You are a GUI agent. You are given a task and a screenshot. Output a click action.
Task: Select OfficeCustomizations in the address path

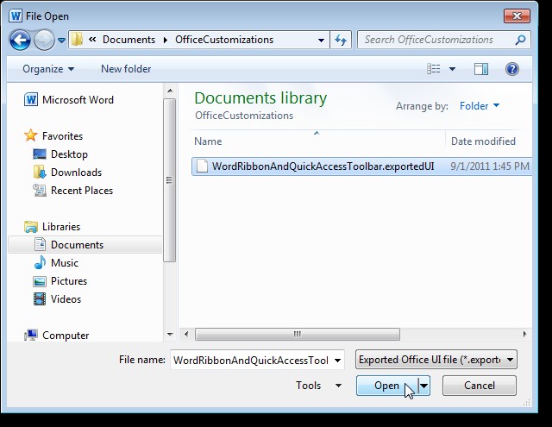224,40
